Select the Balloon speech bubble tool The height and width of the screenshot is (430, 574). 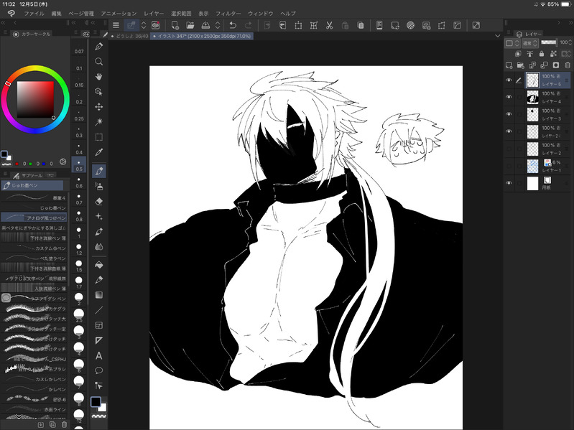[99, 370]
